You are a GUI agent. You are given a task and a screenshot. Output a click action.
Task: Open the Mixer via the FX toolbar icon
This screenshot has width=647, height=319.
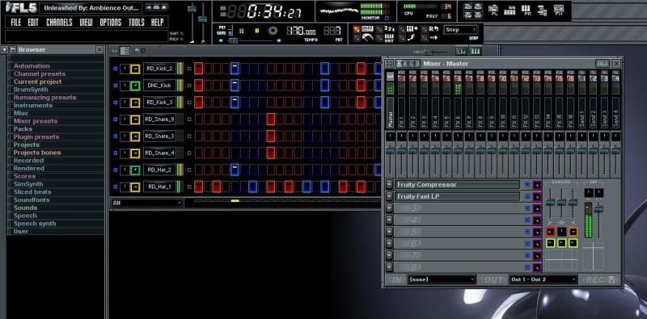click(558, 10)
